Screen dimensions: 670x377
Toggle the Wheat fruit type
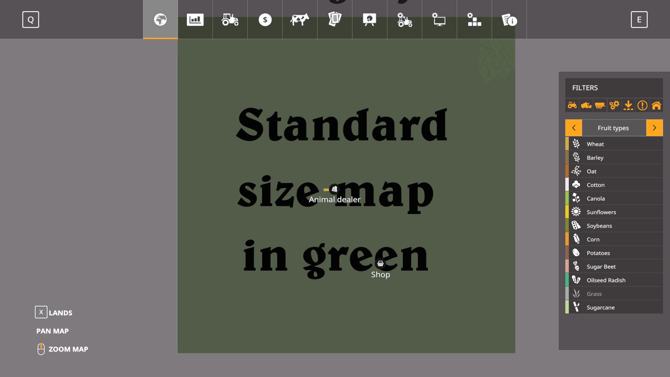coord(614,144)
